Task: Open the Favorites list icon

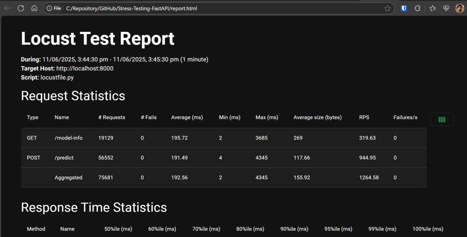Action: coord(433,8)
